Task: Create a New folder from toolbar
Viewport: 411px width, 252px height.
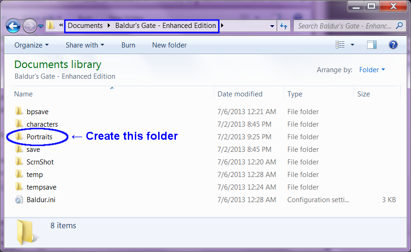Action: click(169, 45)
